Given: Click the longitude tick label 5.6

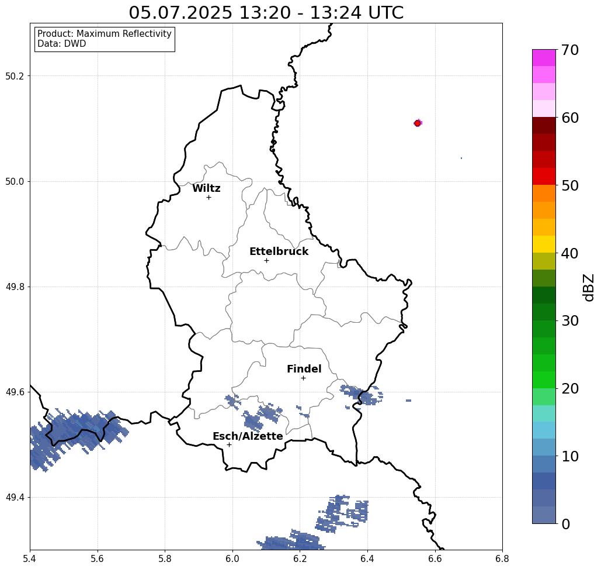Looking at the screenshot, I should pyautogui.click(x=98, y=558).
